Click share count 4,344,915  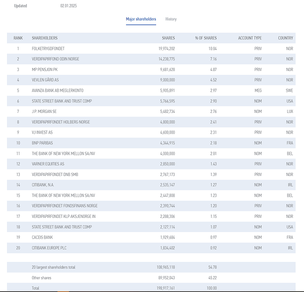tap(167, 143)
